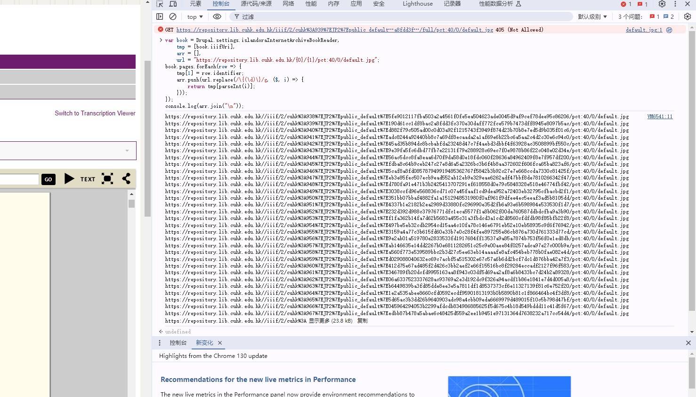Click Switch to Transcription Viewer link

coord(95,113)
